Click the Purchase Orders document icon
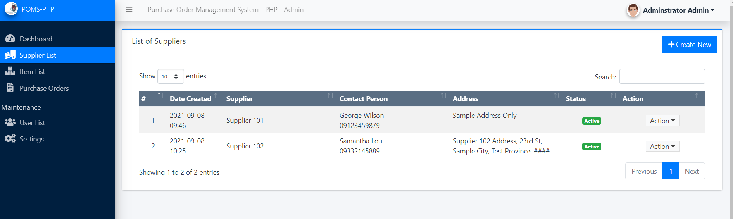This screenshot has height=219, width=733. pos(10,88)
